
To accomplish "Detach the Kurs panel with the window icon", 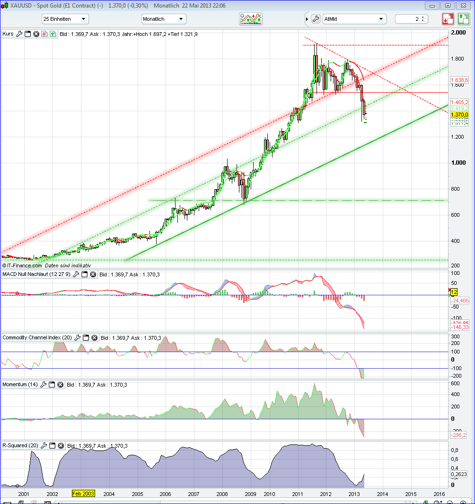I will point(27,34).
